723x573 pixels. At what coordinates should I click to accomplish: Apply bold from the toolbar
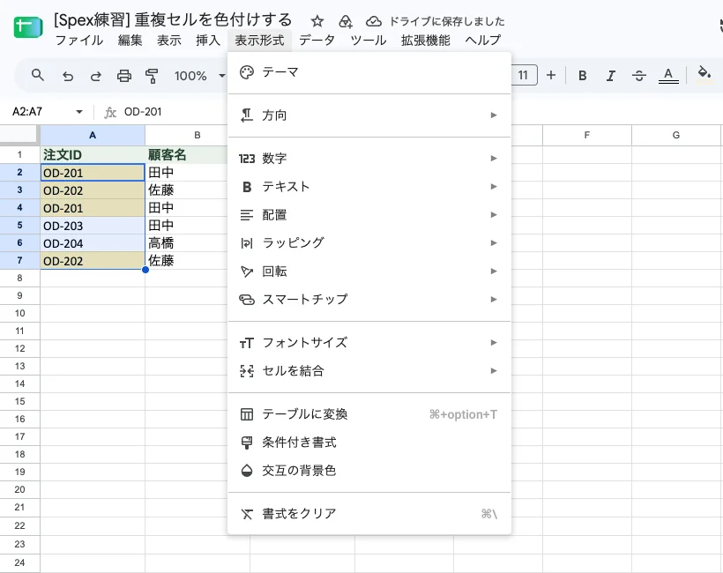pos(582,76)
